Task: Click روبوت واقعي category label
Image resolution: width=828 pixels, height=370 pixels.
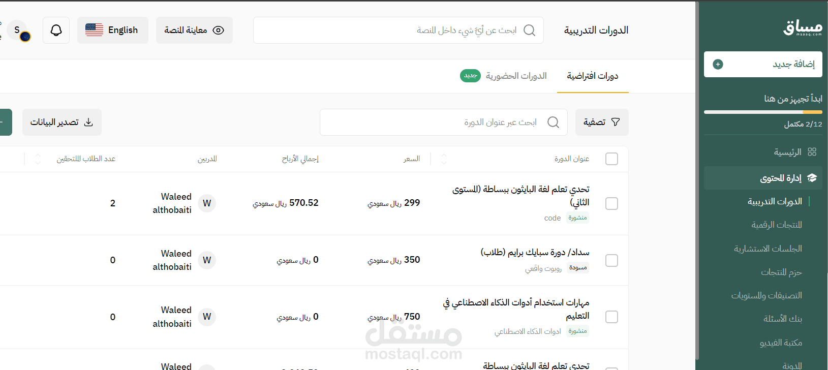Action: 543,268
